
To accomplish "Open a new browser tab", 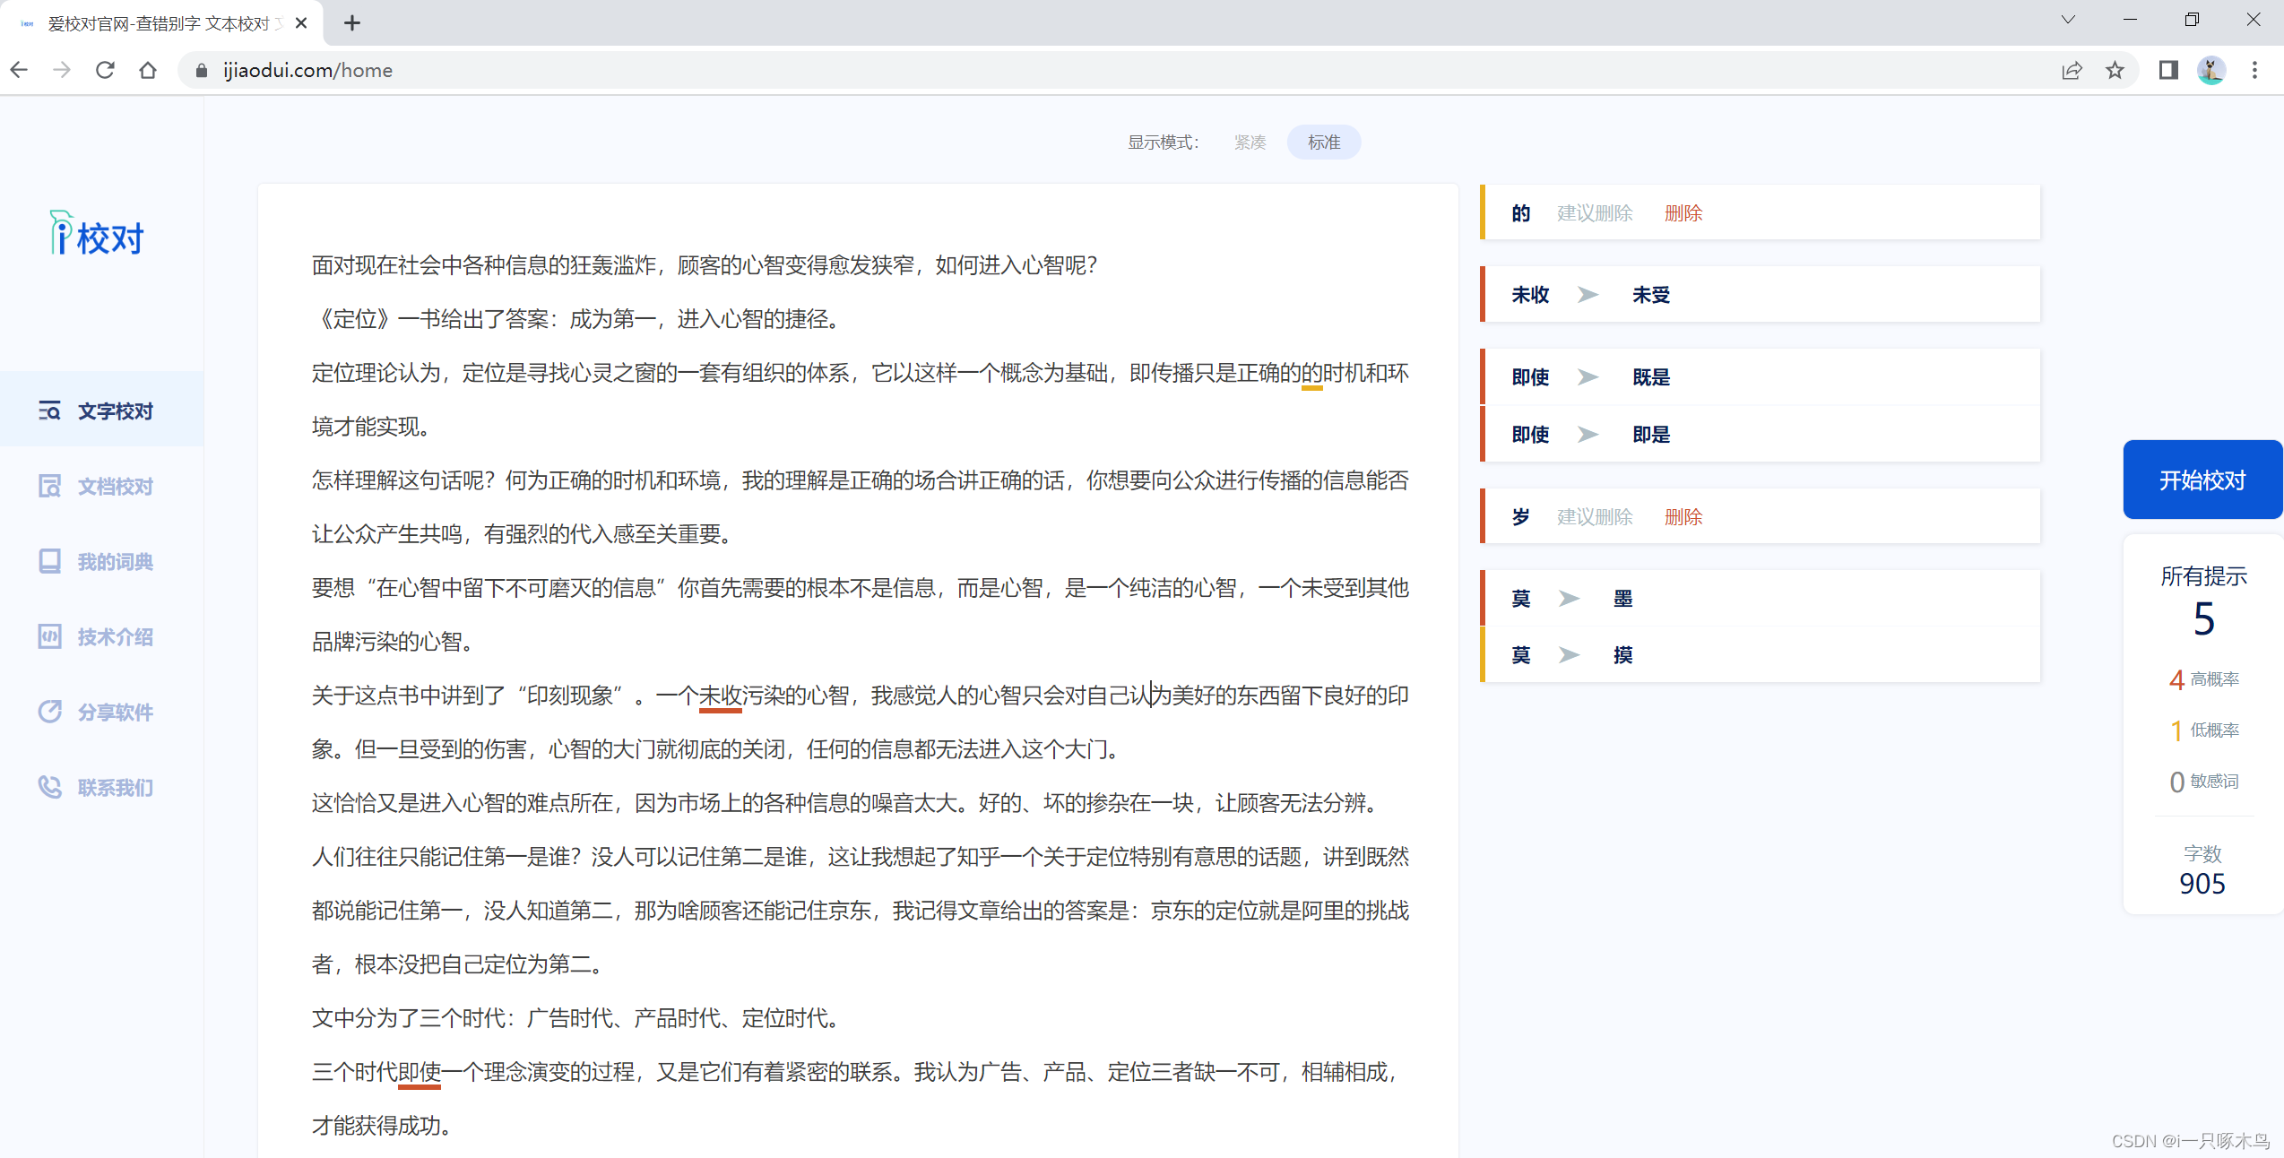I will [352, 23].
